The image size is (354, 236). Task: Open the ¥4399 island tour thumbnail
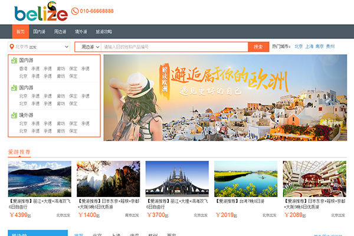pyautogui.click(x=39, y=178)
